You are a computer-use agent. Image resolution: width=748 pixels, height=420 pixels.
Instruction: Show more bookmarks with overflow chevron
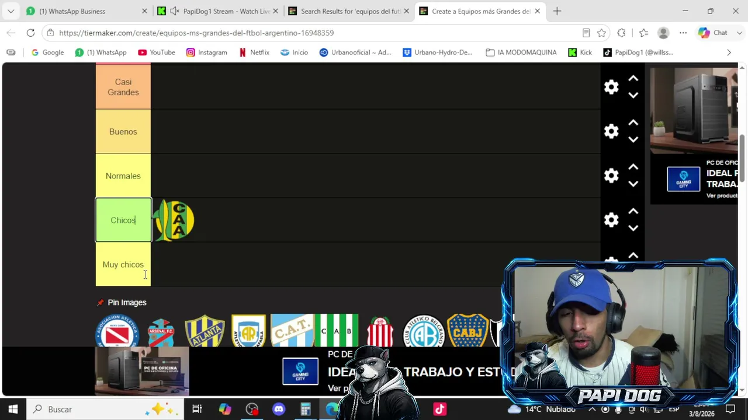coord(729,52)
